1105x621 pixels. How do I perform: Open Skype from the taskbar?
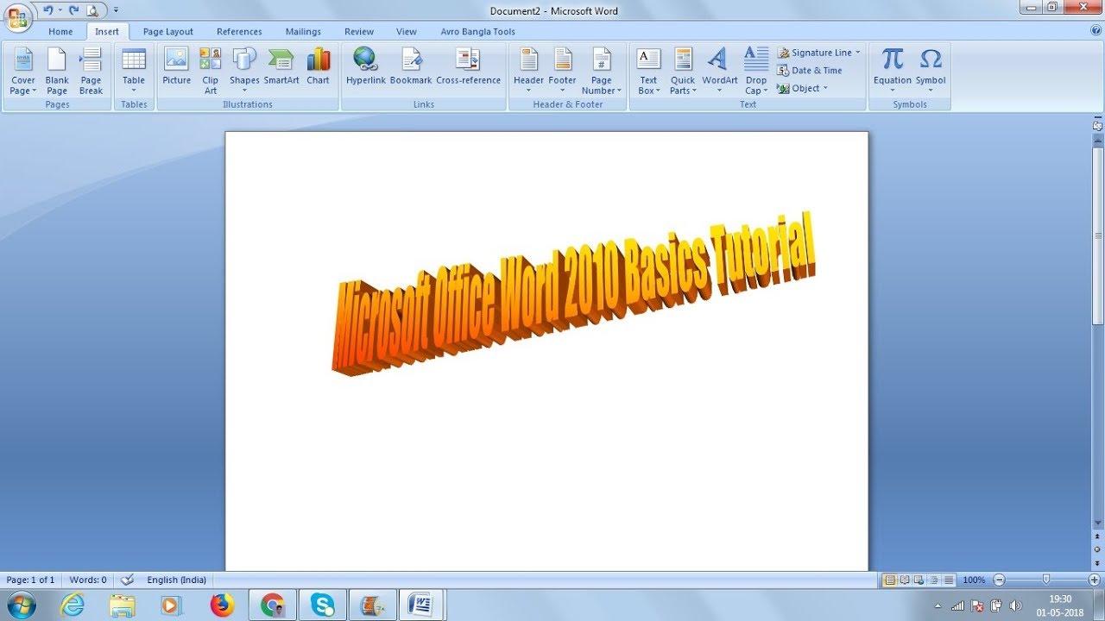[x=323, y=605]
